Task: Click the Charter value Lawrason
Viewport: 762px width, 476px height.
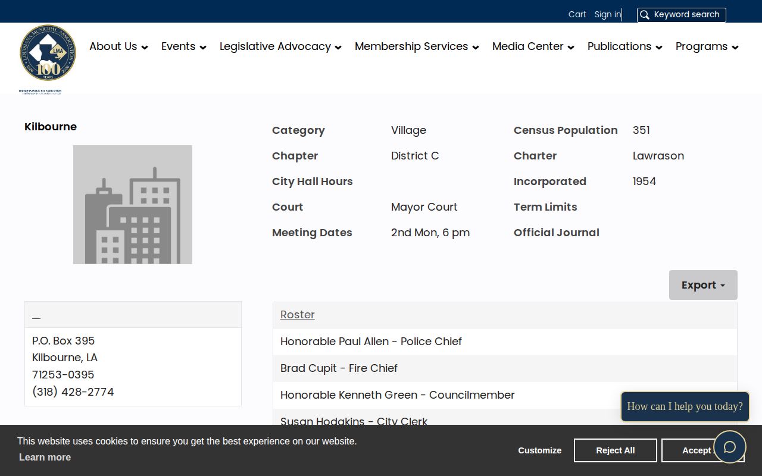Action: point(658,156)
